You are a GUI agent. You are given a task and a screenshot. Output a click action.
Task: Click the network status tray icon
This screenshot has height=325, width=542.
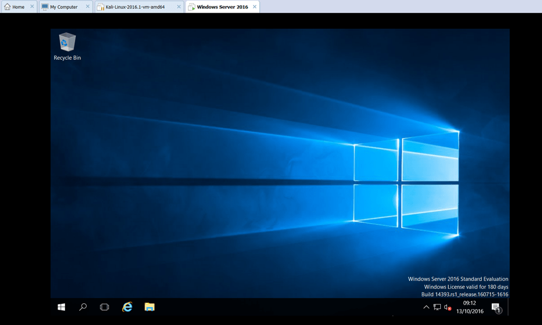(x=437, y=307)
